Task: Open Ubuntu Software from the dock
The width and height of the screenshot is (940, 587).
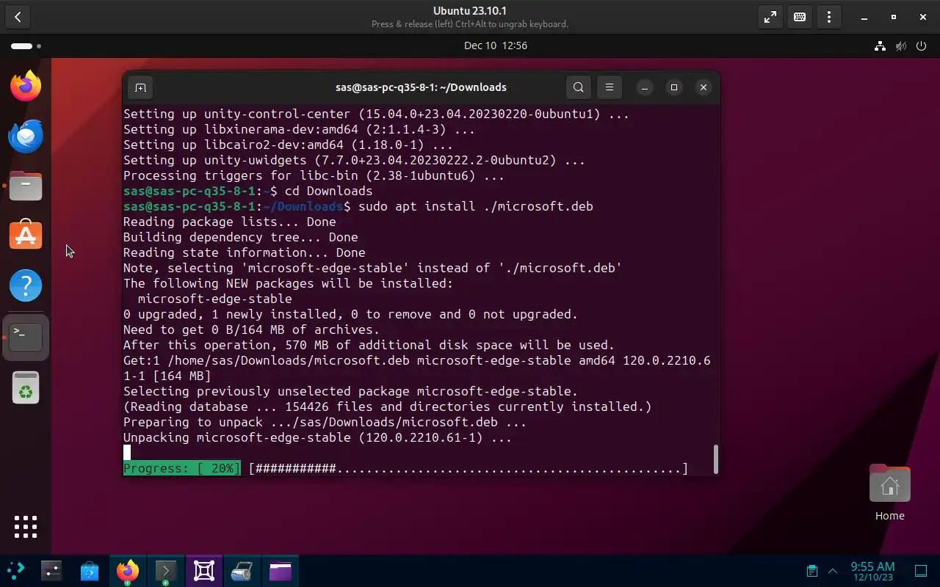Action: tap(26, 236)
